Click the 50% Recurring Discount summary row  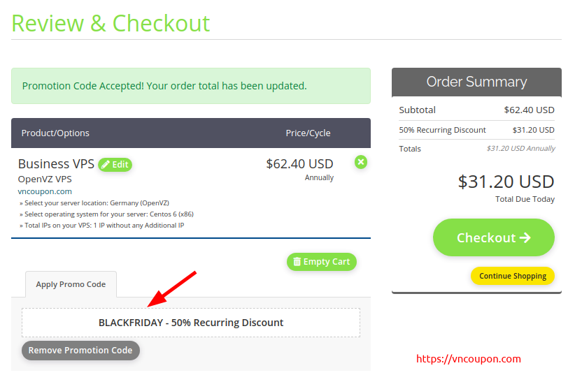point(476,130)
